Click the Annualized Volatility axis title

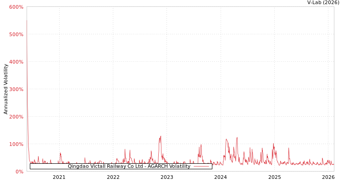[x=6, y=89]
